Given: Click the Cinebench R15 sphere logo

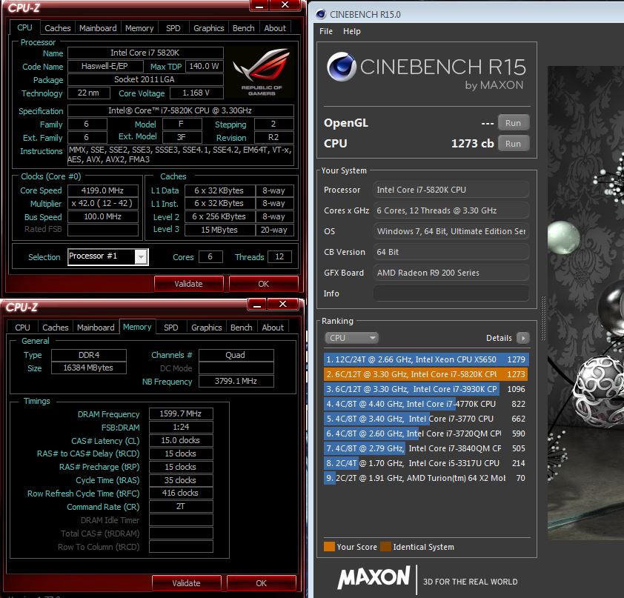Looking at the screenshot, I should point(341,67).
